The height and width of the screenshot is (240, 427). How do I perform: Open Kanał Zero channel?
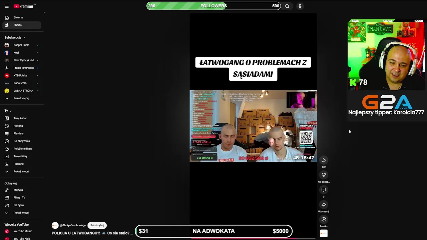(22, 83)
